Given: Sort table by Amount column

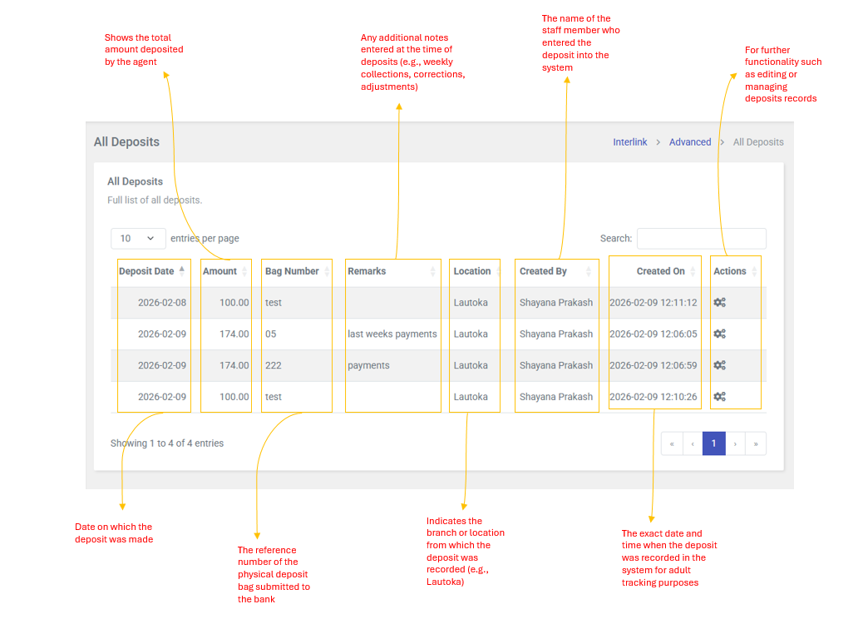Looking at the screenshot, I should 219,271.
